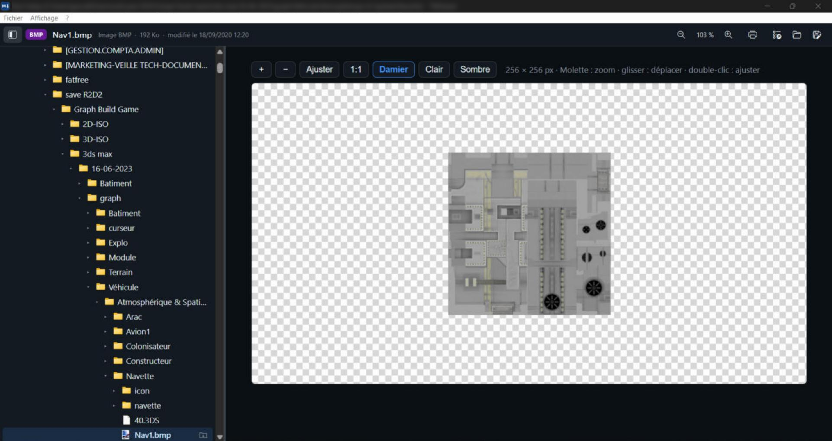Select the curseur folder
This screenshot has width=832, height=441.
coord(121,228)
